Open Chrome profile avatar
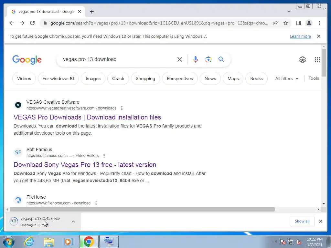 (x=309, y=23)
